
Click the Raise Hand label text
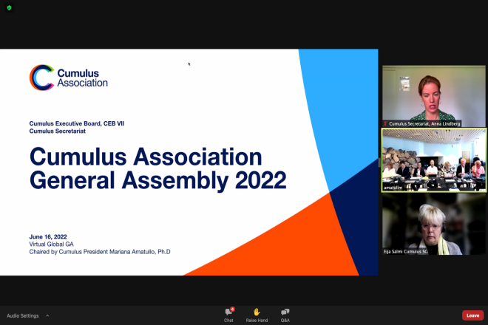(x=257, y=321)
